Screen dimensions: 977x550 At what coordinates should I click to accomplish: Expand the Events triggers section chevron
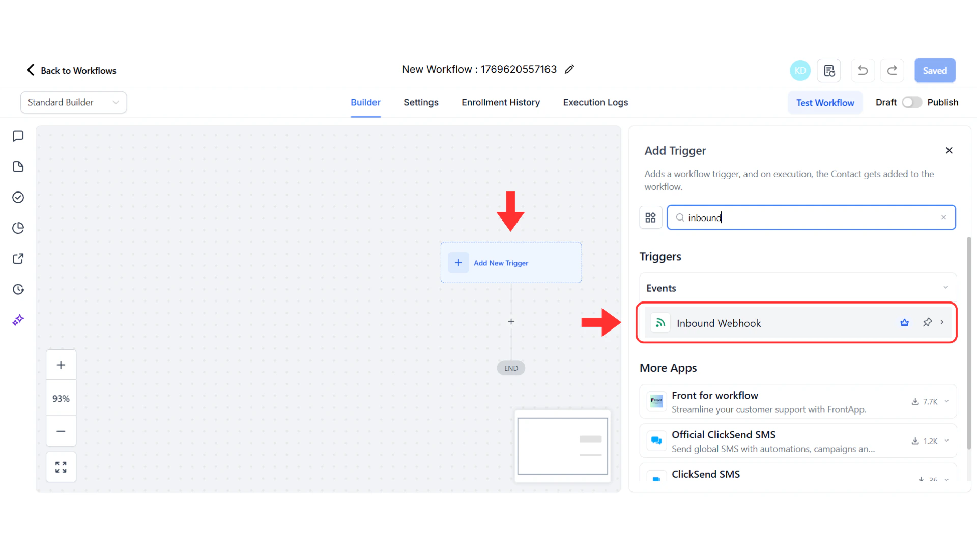coord(945,287)
